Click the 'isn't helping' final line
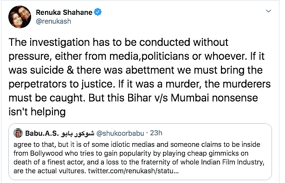Viewport: 285px width, 183px height. coord(37,112)
